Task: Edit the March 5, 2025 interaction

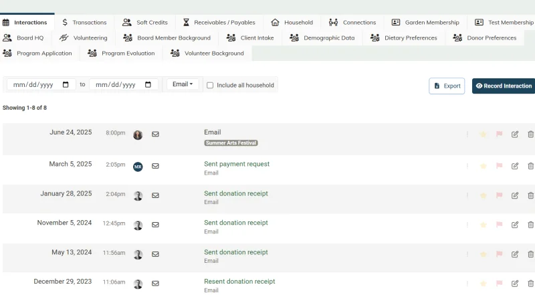Action: point(515,166)
